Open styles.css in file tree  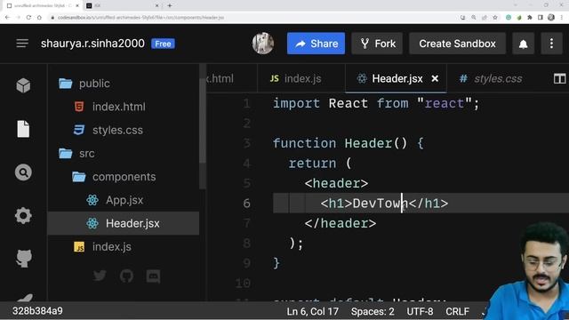(x=123, y=130)
